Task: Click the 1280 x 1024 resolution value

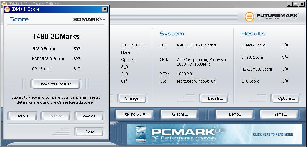Action: point(132,45)
